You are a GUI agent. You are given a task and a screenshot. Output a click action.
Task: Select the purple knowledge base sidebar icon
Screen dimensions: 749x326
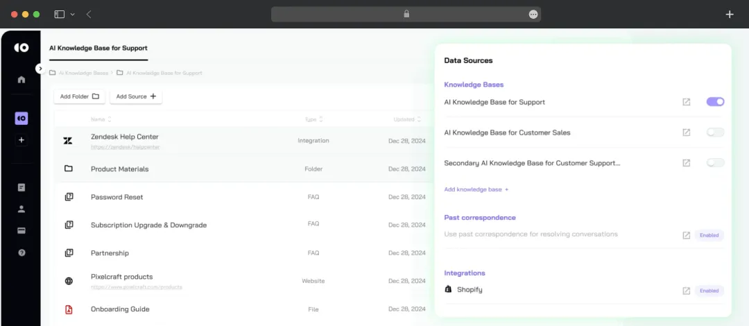point(21,118)
